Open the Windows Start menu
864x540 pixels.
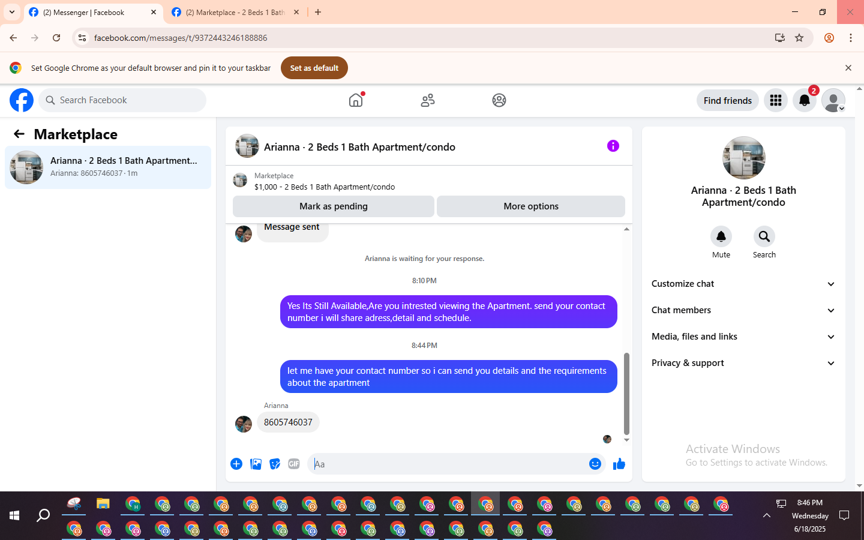tap(14, 515)
